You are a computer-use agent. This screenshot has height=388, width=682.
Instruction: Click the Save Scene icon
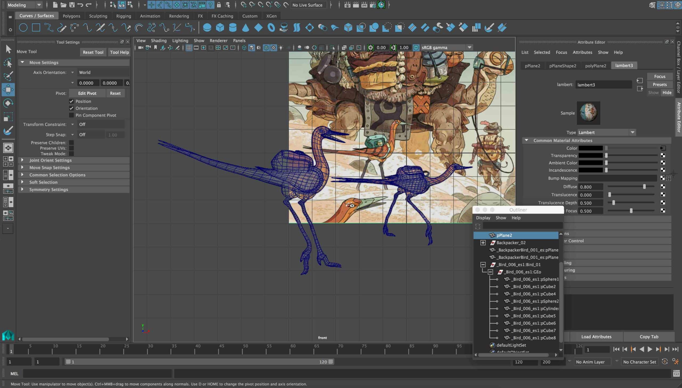pos(72,5)
